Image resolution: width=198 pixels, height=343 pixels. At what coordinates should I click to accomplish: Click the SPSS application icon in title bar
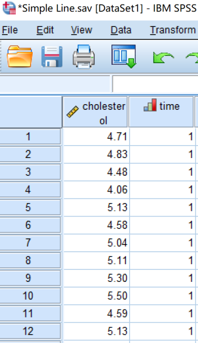[x=9, y=8]
